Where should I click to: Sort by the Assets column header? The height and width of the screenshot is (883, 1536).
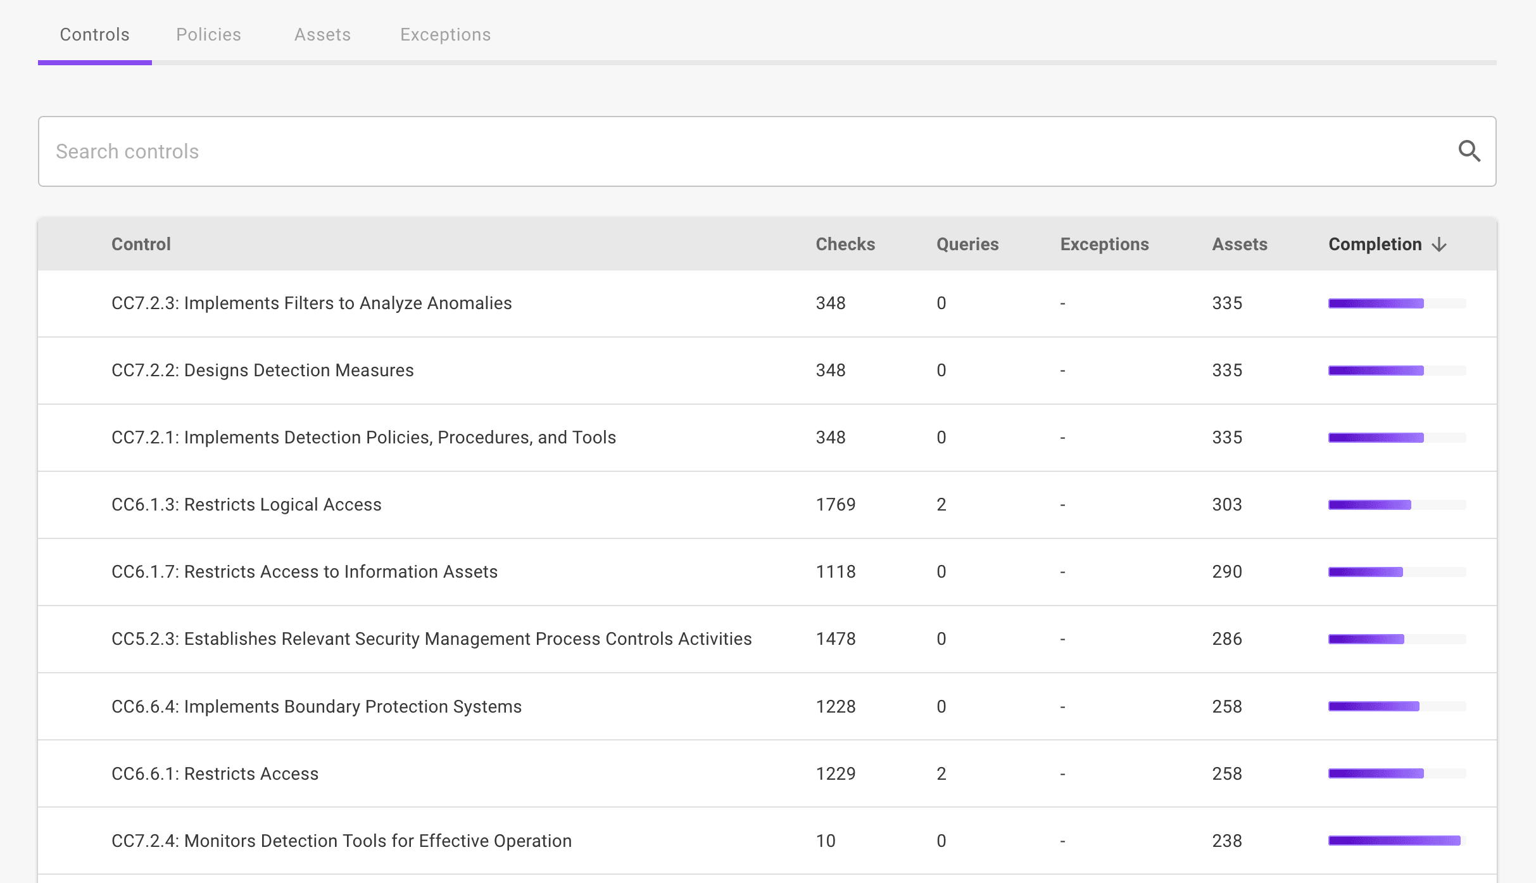(1239, 244)
